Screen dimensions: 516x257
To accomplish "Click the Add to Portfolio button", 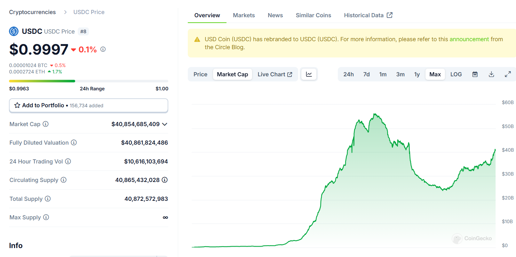I will click(89, 105).
